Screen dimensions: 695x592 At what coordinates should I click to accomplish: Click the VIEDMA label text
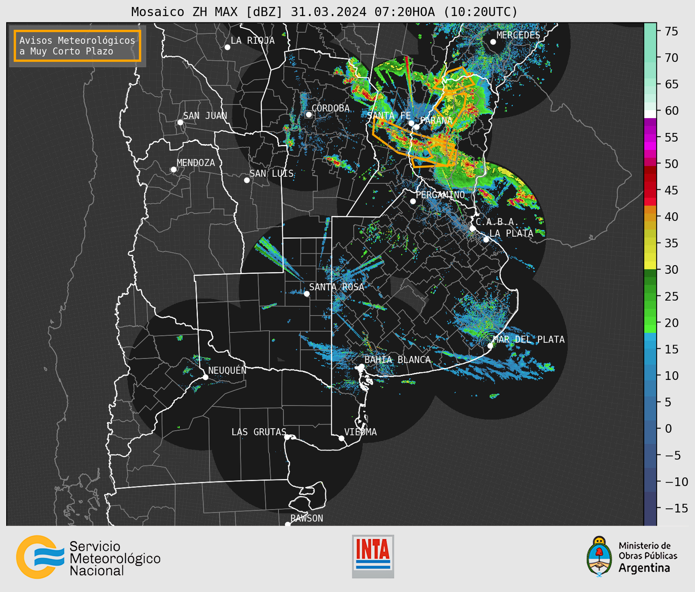coord(360,432)
